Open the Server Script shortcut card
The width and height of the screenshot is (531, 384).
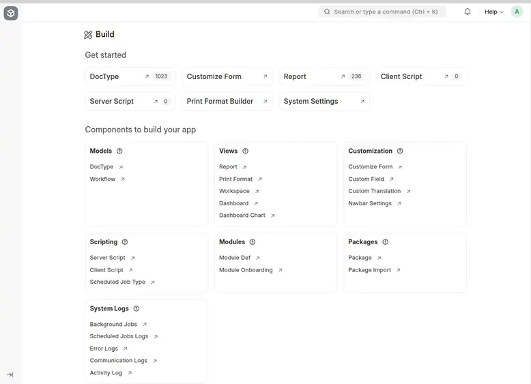[130, 101]
